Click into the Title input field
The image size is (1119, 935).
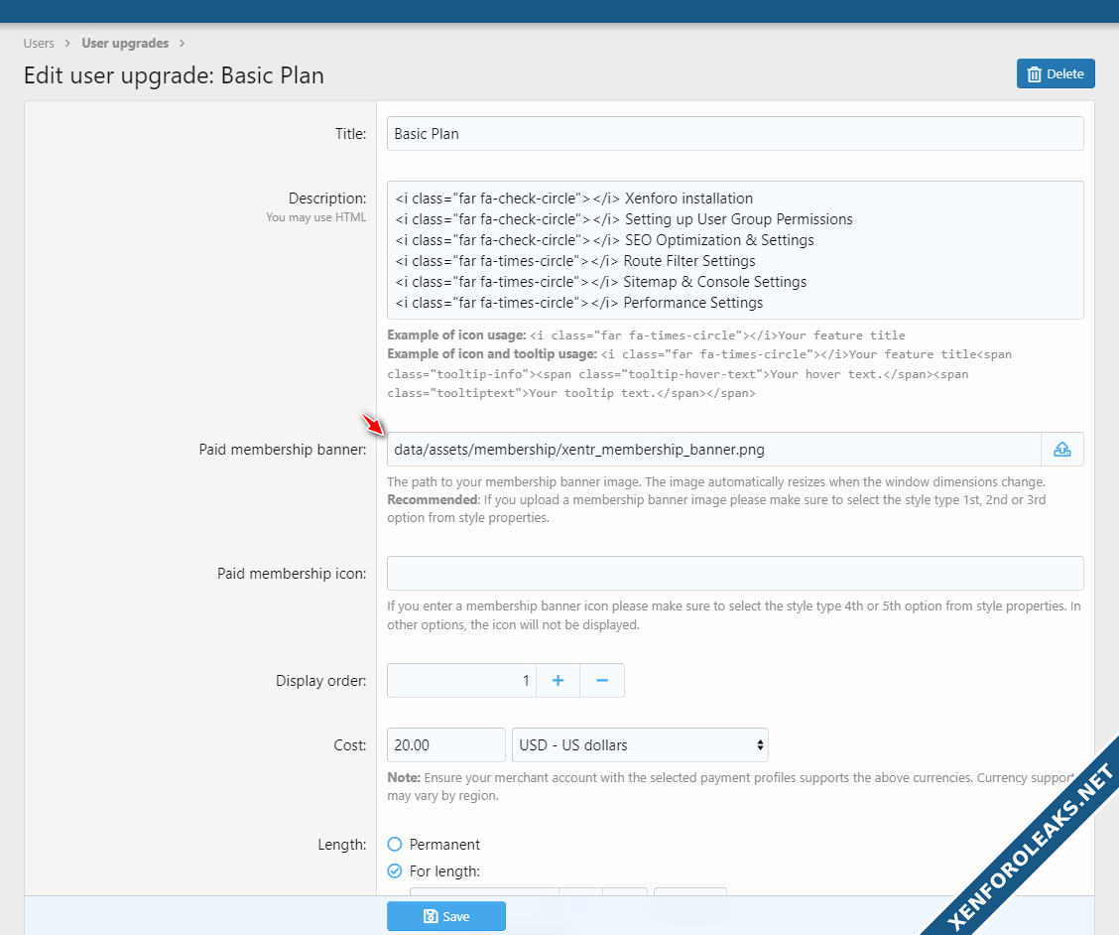point(734,134)
